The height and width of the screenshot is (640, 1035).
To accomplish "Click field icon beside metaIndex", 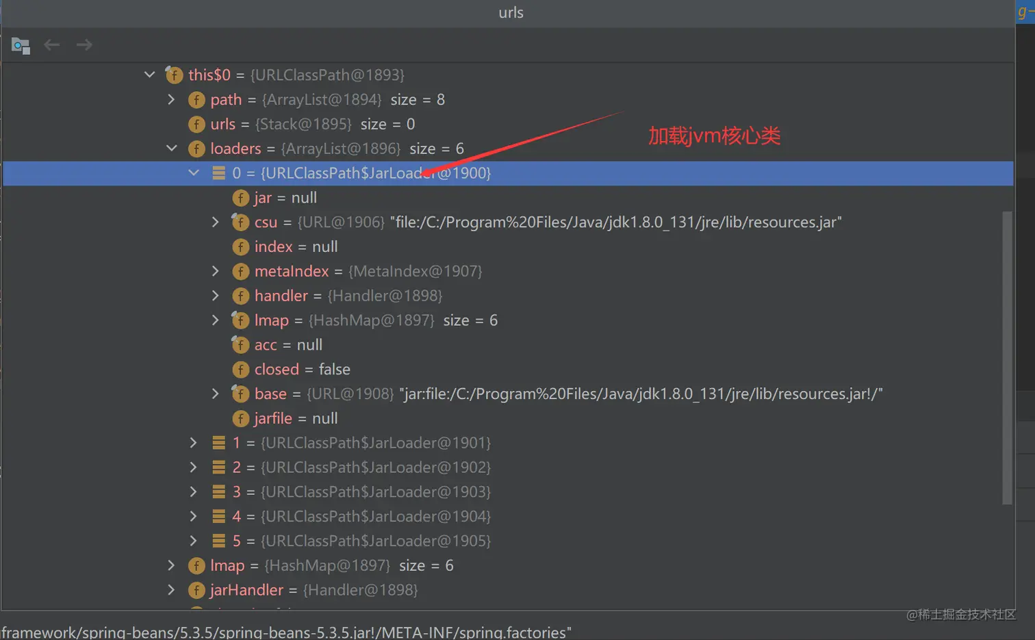I will tap(240, 272).
